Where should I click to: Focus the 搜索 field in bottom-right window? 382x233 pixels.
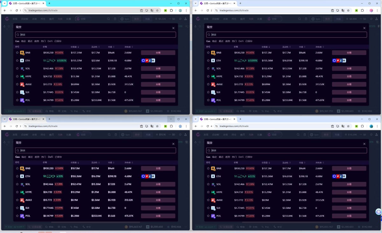286,150
